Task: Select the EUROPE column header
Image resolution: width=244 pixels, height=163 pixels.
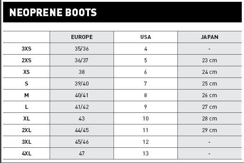Action: [x=82, y=37]
